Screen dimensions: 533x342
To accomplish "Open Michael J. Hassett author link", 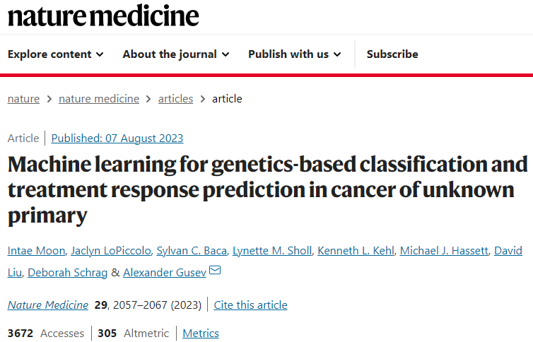I will coord(444,251).
